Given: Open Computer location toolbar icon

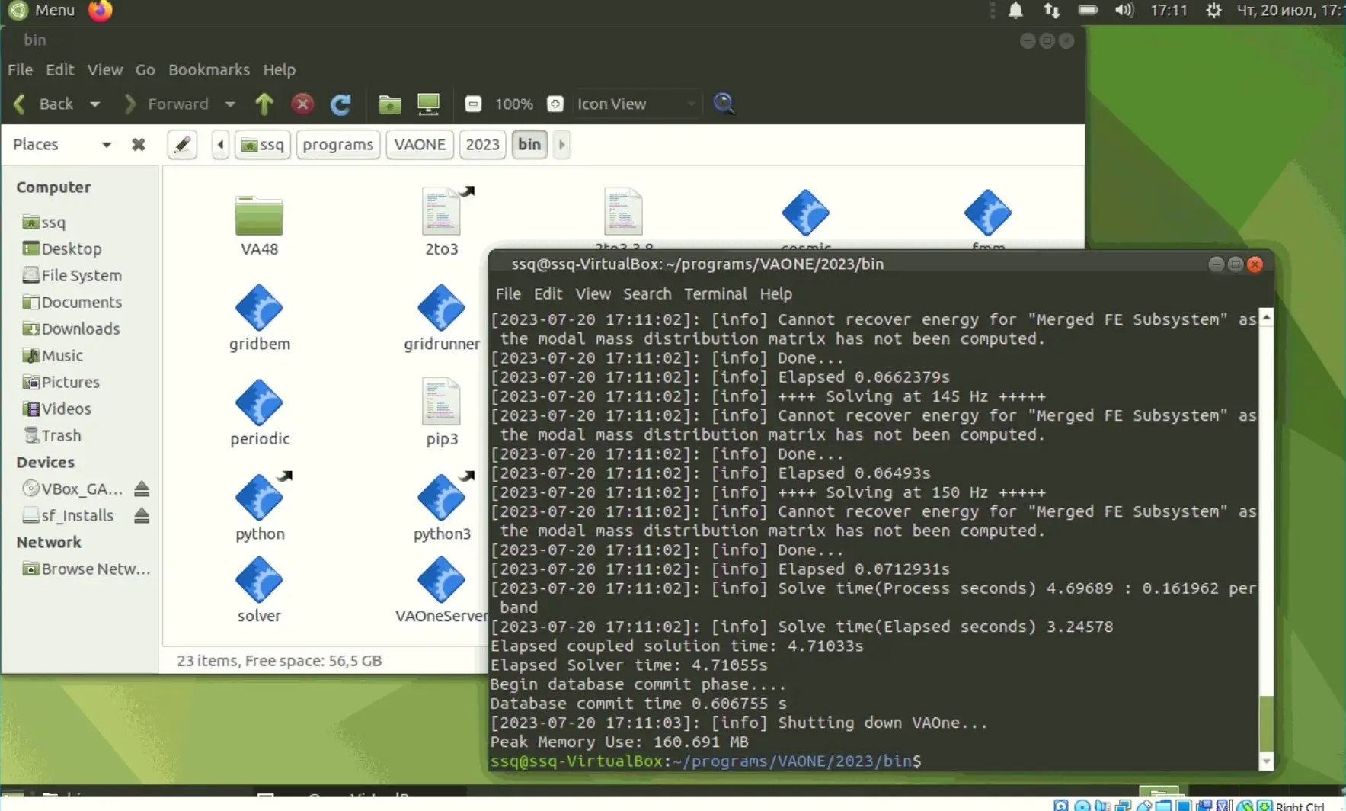Looking at the screenshot, I should (429, 104).
